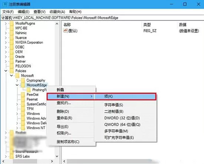Click the PhishingFilter folder icon

click(29, 90)
